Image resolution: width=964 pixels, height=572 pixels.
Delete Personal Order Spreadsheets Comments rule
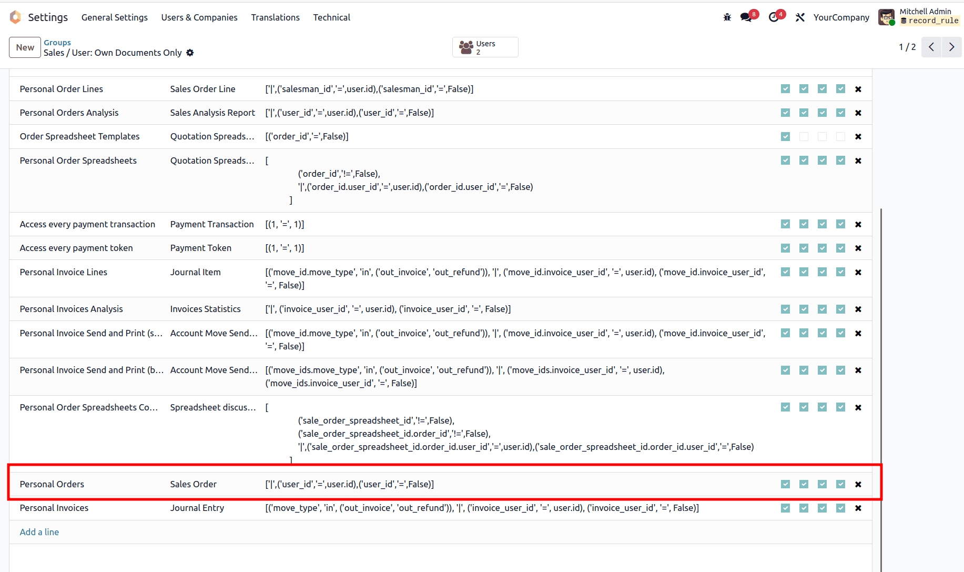tap(858, 407)
